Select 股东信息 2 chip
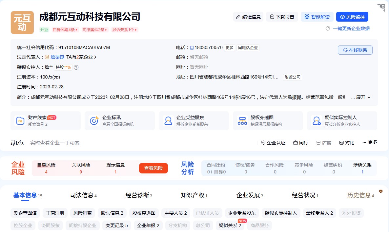This screenshot has width=389, height=232. point(112,213)
